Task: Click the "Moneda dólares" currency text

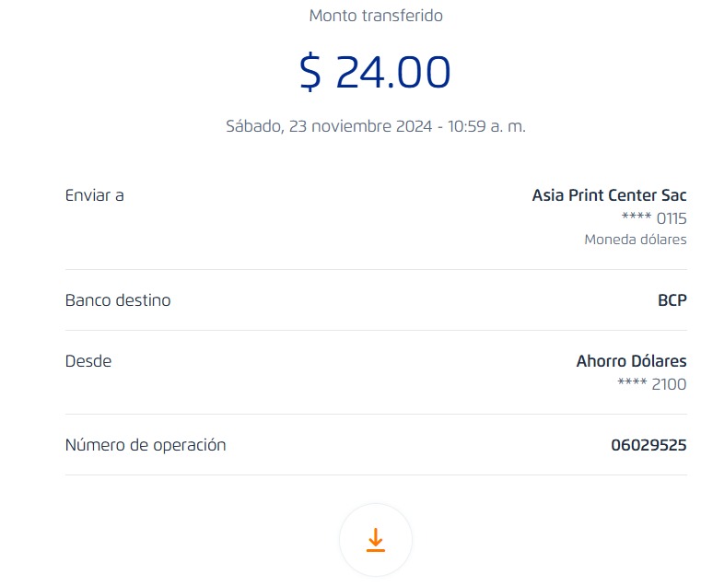Action: click(x=635, y=240)
